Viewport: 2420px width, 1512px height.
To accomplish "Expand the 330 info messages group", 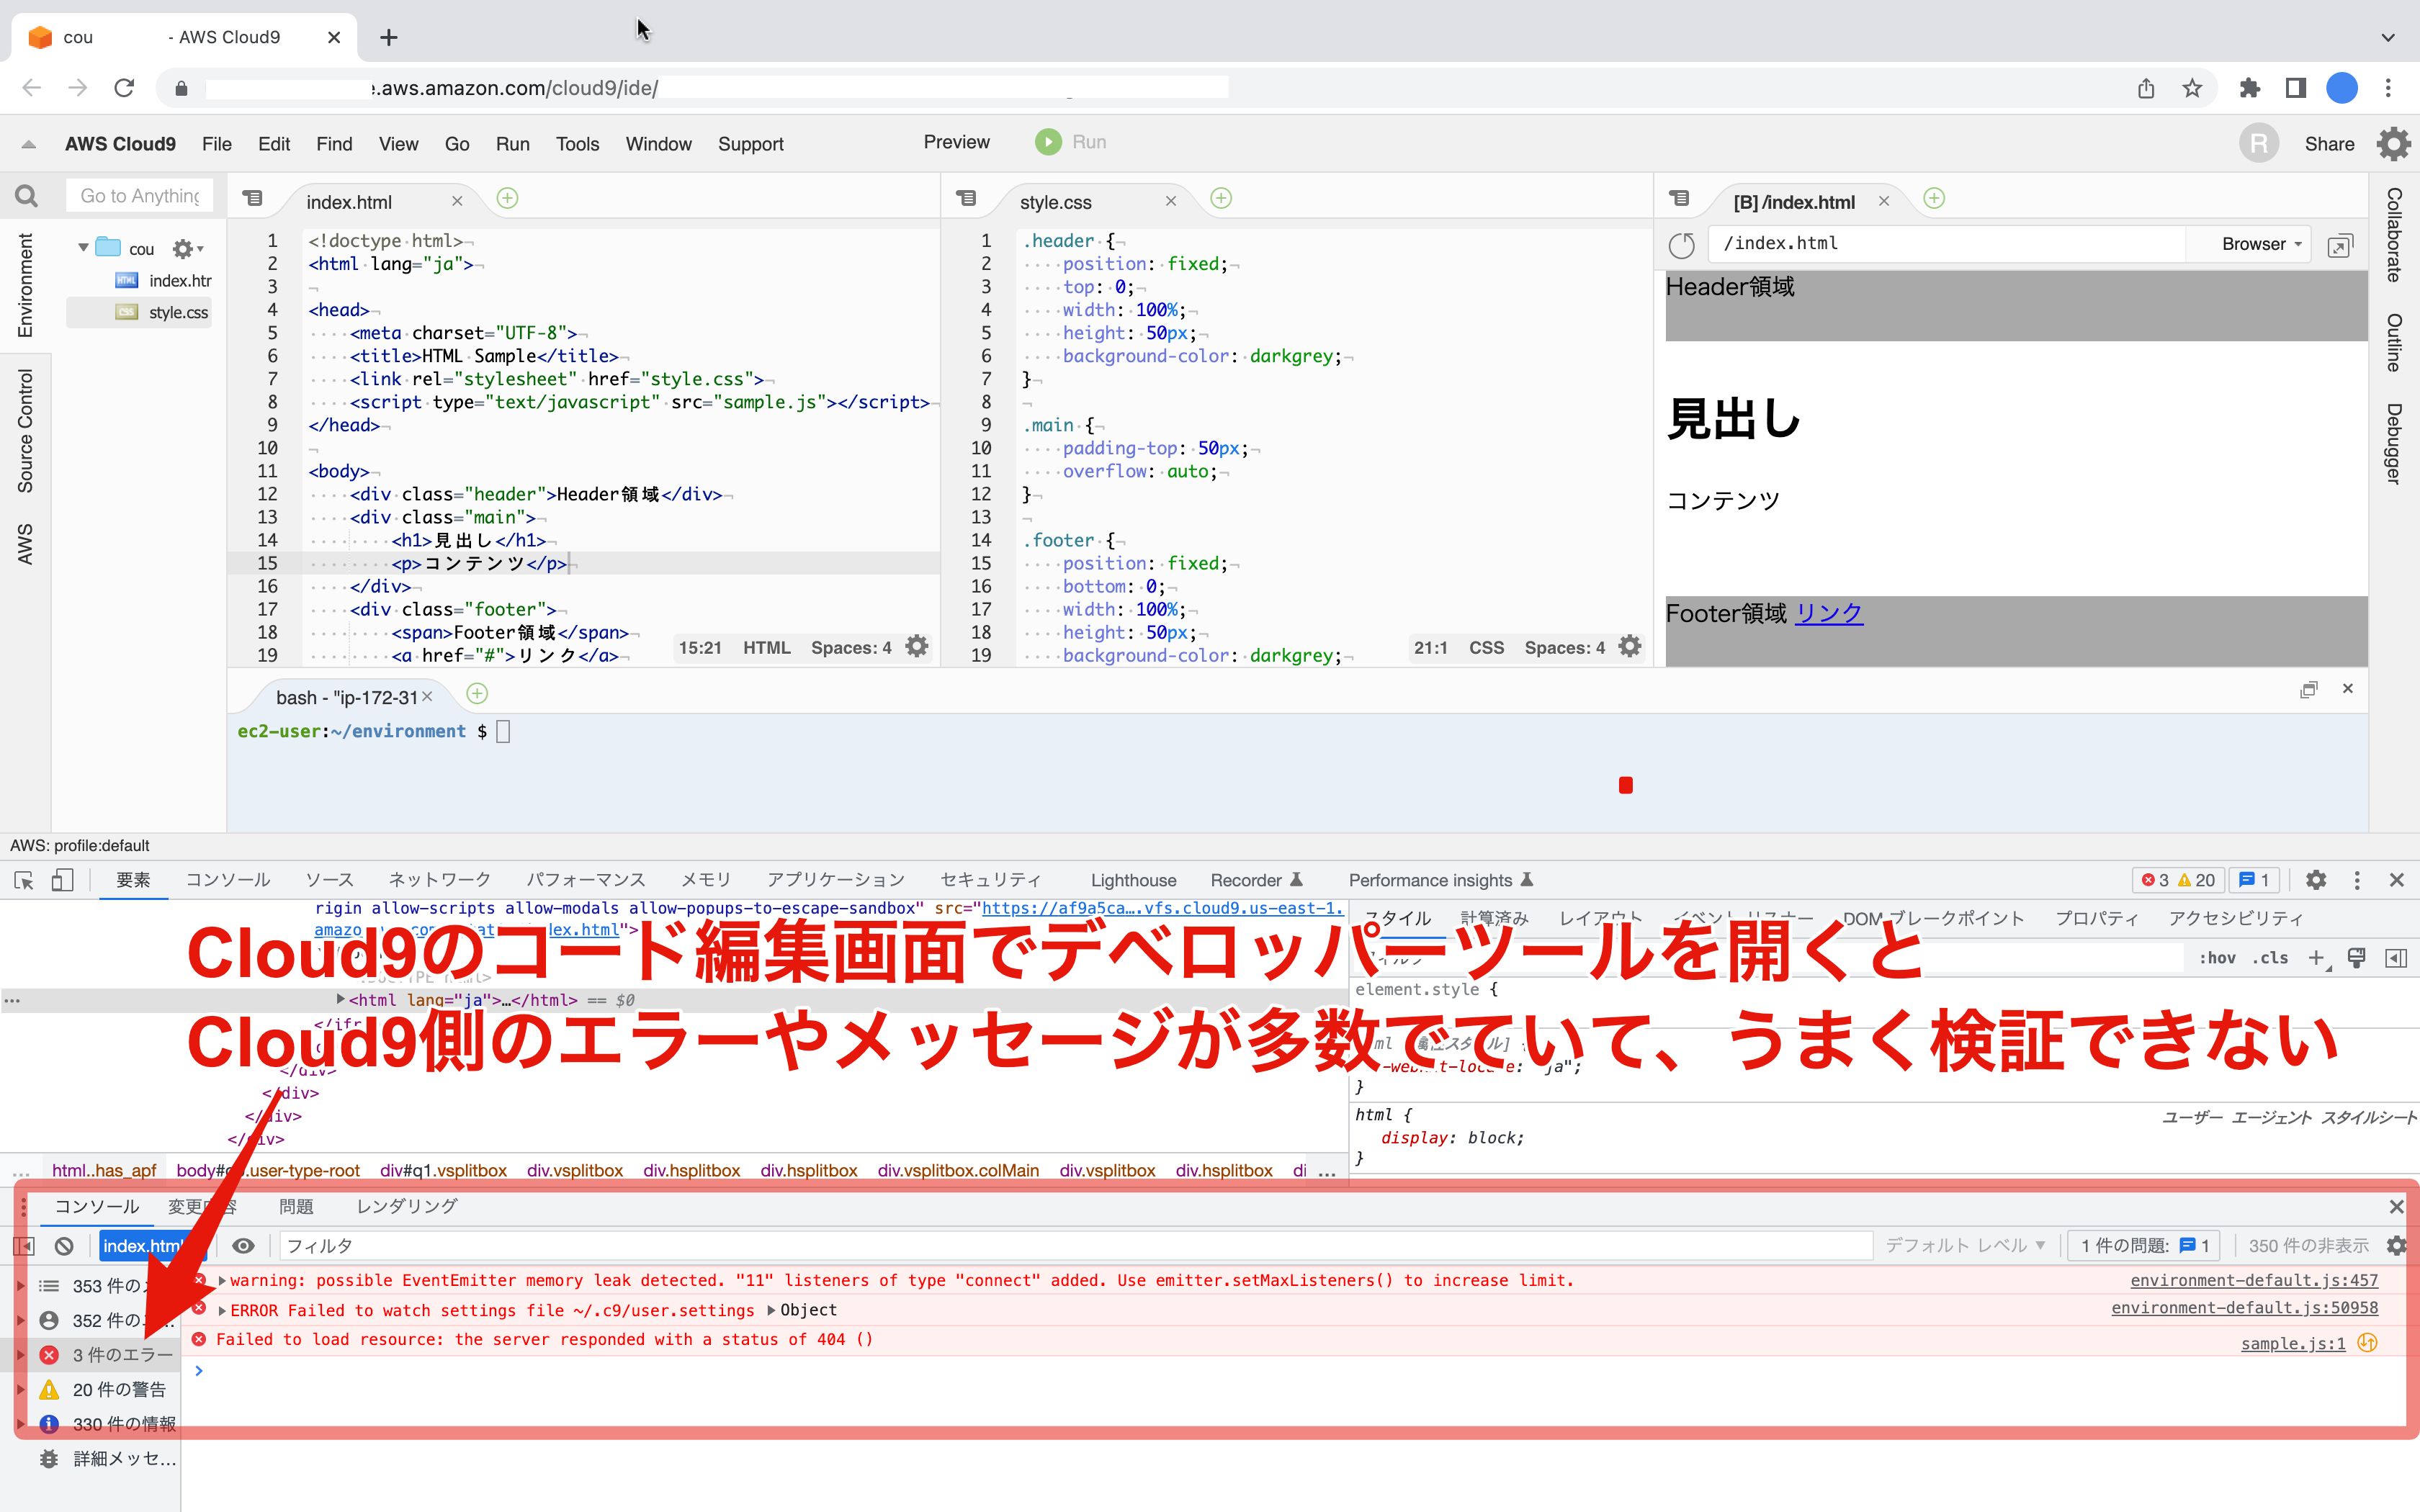I will [x=20, y=1424].
